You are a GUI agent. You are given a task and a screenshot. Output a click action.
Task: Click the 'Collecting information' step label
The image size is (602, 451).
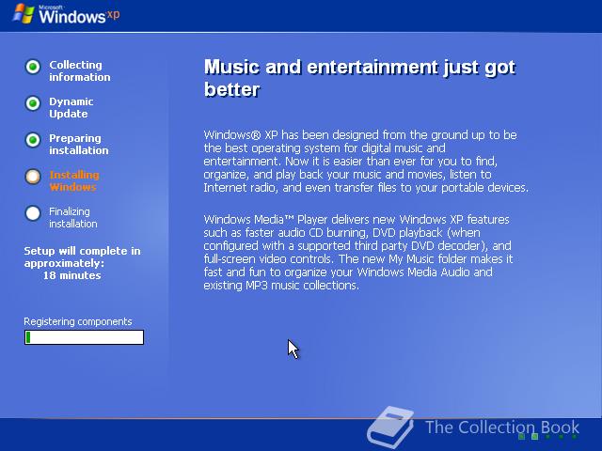(80, 71)
